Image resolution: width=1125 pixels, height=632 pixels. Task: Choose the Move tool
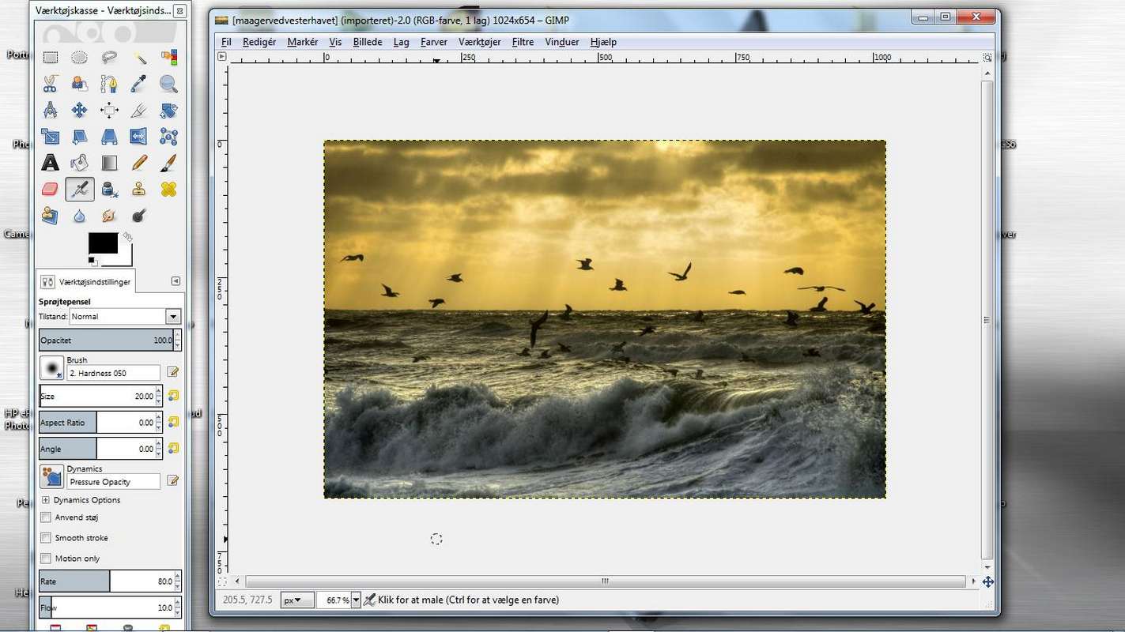point(79,110)
